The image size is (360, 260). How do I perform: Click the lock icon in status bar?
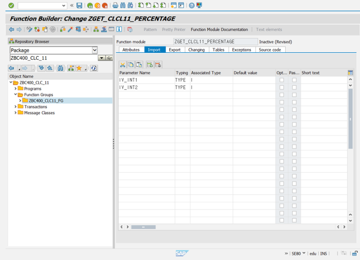355,253
